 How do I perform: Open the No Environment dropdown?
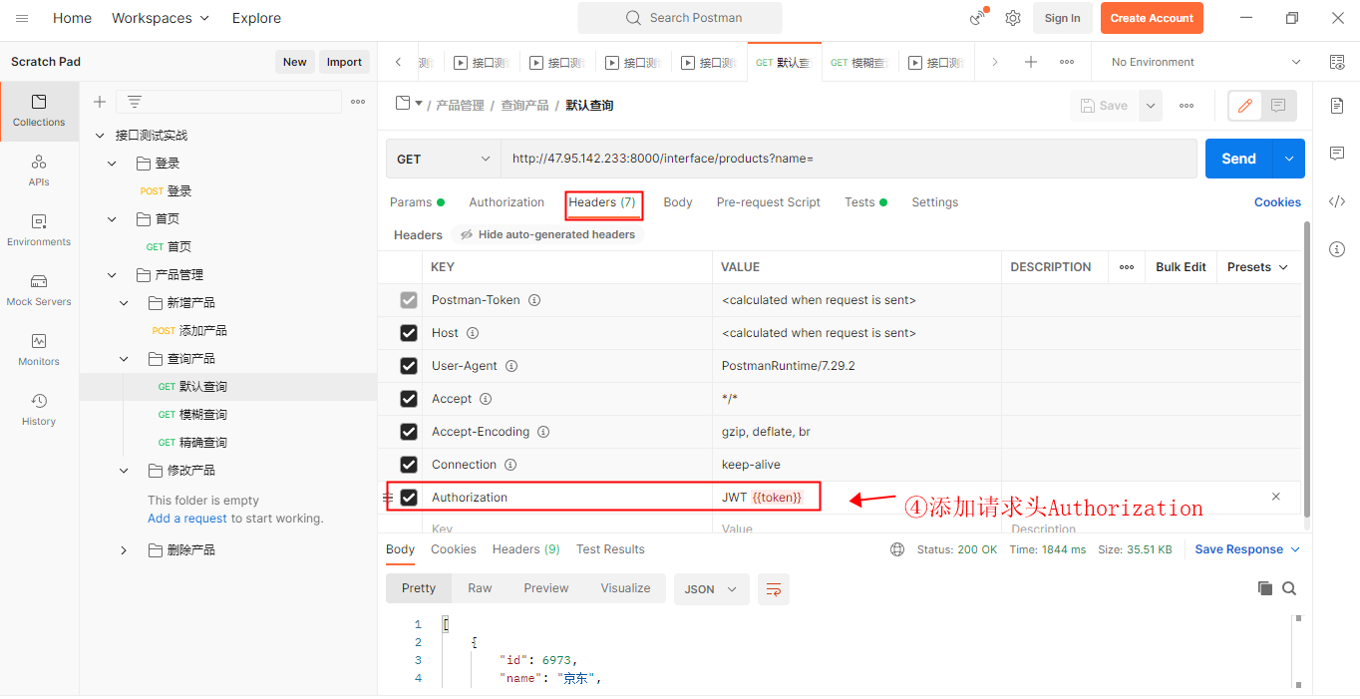click(x=1205, y=62)
